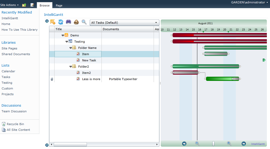Image resolution: width=270 pixels, height=149 pixels.
Task: Click the Navigate Up folder icon
Action: point(24,5)
